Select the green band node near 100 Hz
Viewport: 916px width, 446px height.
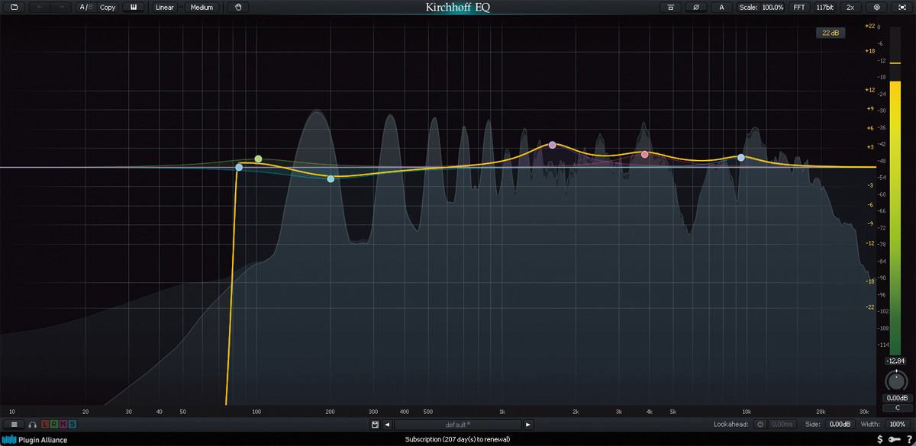click(258, 159)
